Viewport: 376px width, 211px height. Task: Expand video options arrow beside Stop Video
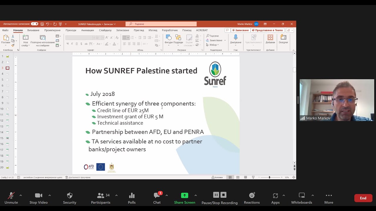click(50, 195)
